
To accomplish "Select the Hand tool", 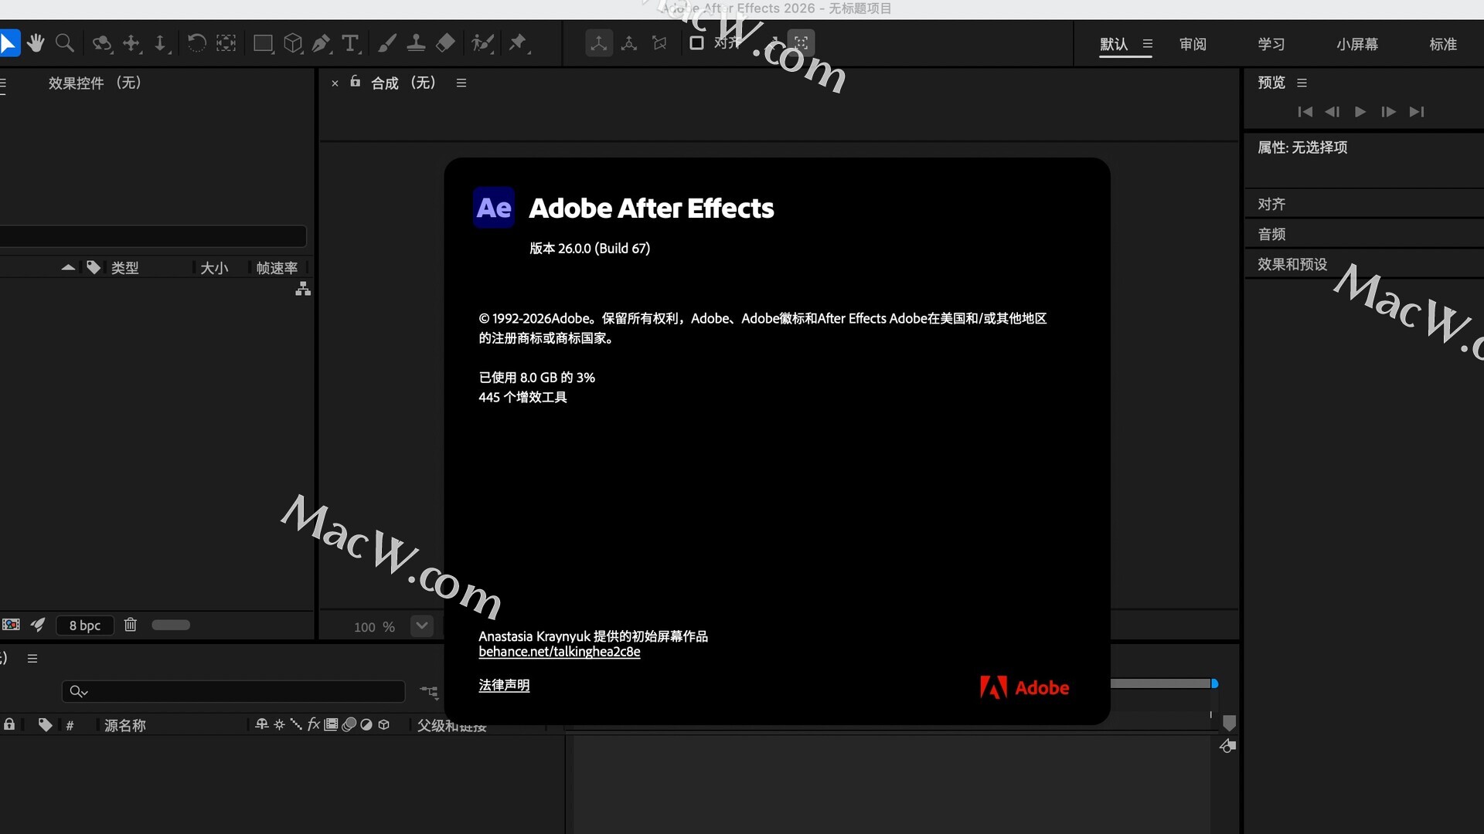I will coord(36,43).
